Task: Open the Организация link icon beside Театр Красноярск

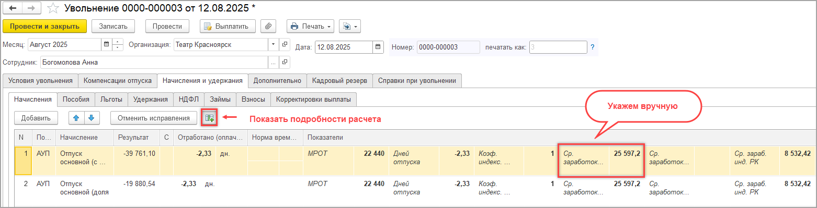Action: [x=285, y=44]
